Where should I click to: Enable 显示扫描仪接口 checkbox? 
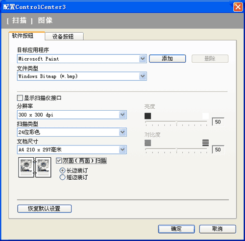20,98
